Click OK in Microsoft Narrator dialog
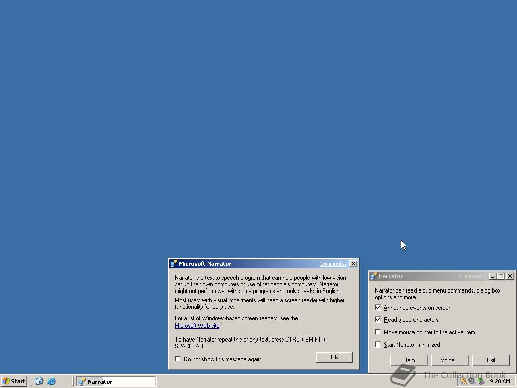517x388 pixels. (x=334, y=357)
